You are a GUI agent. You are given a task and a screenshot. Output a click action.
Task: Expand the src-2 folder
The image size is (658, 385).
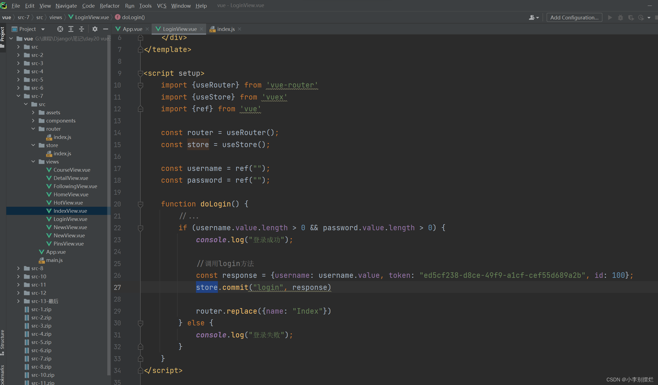tap(18, 55)
